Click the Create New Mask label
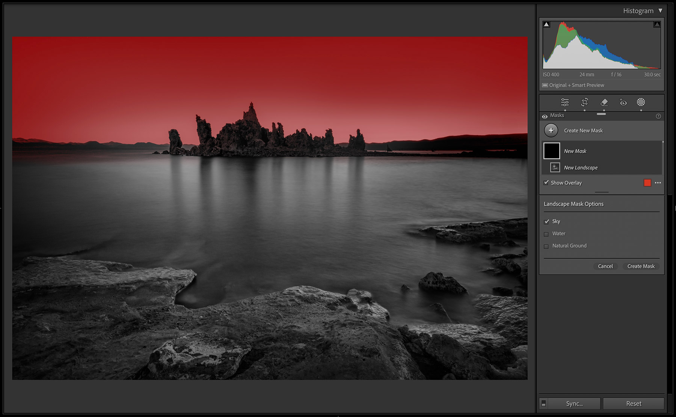Viewport: 676px width, 417px height. pos(583,130)
